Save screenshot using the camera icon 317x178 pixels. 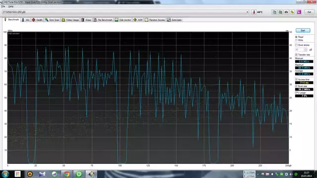click(x=286, y=12)
